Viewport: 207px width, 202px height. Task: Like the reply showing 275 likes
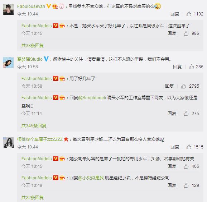(186, 113)
